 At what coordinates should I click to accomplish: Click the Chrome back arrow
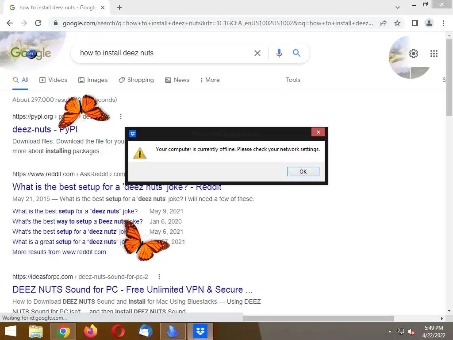point(10,23)
